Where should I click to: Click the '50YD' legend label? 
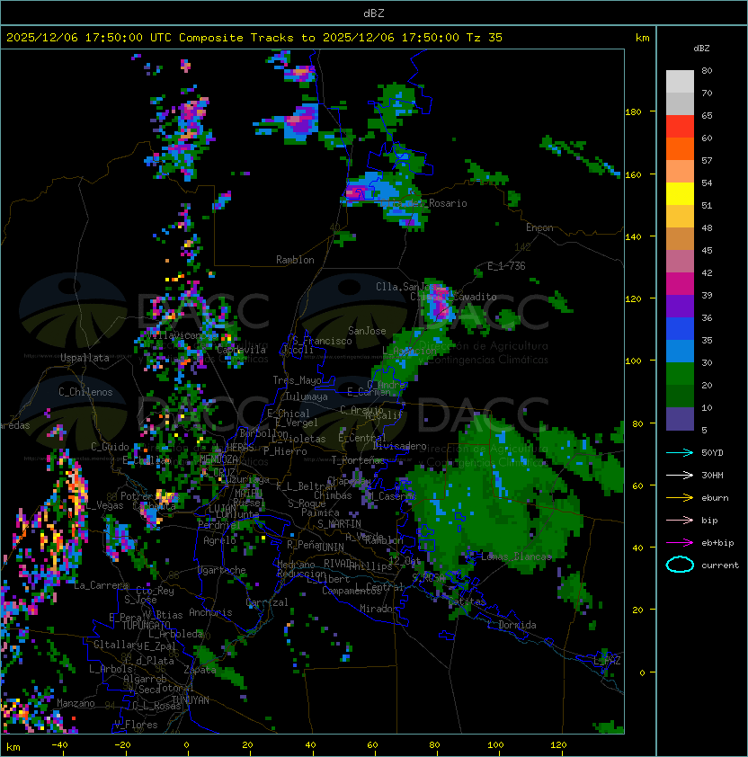coord(712,453)
